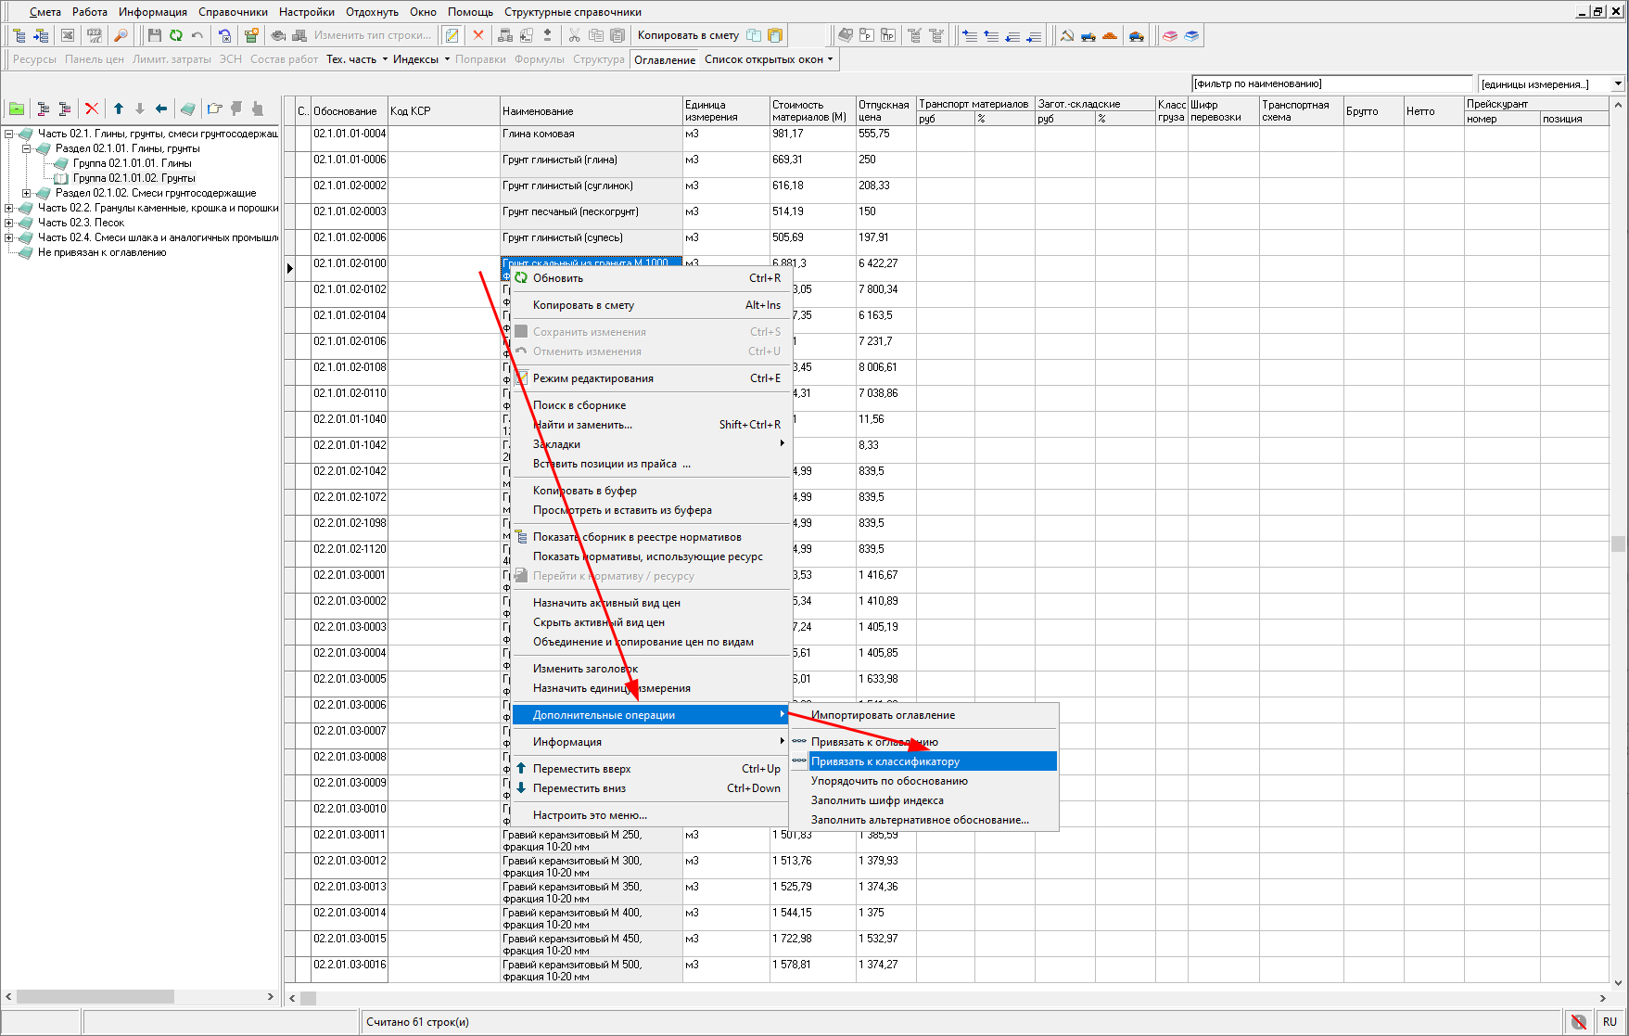Click the magnifying glass search icon
The width and height of the screenshot is (1629, 1036).
(121, 35)
